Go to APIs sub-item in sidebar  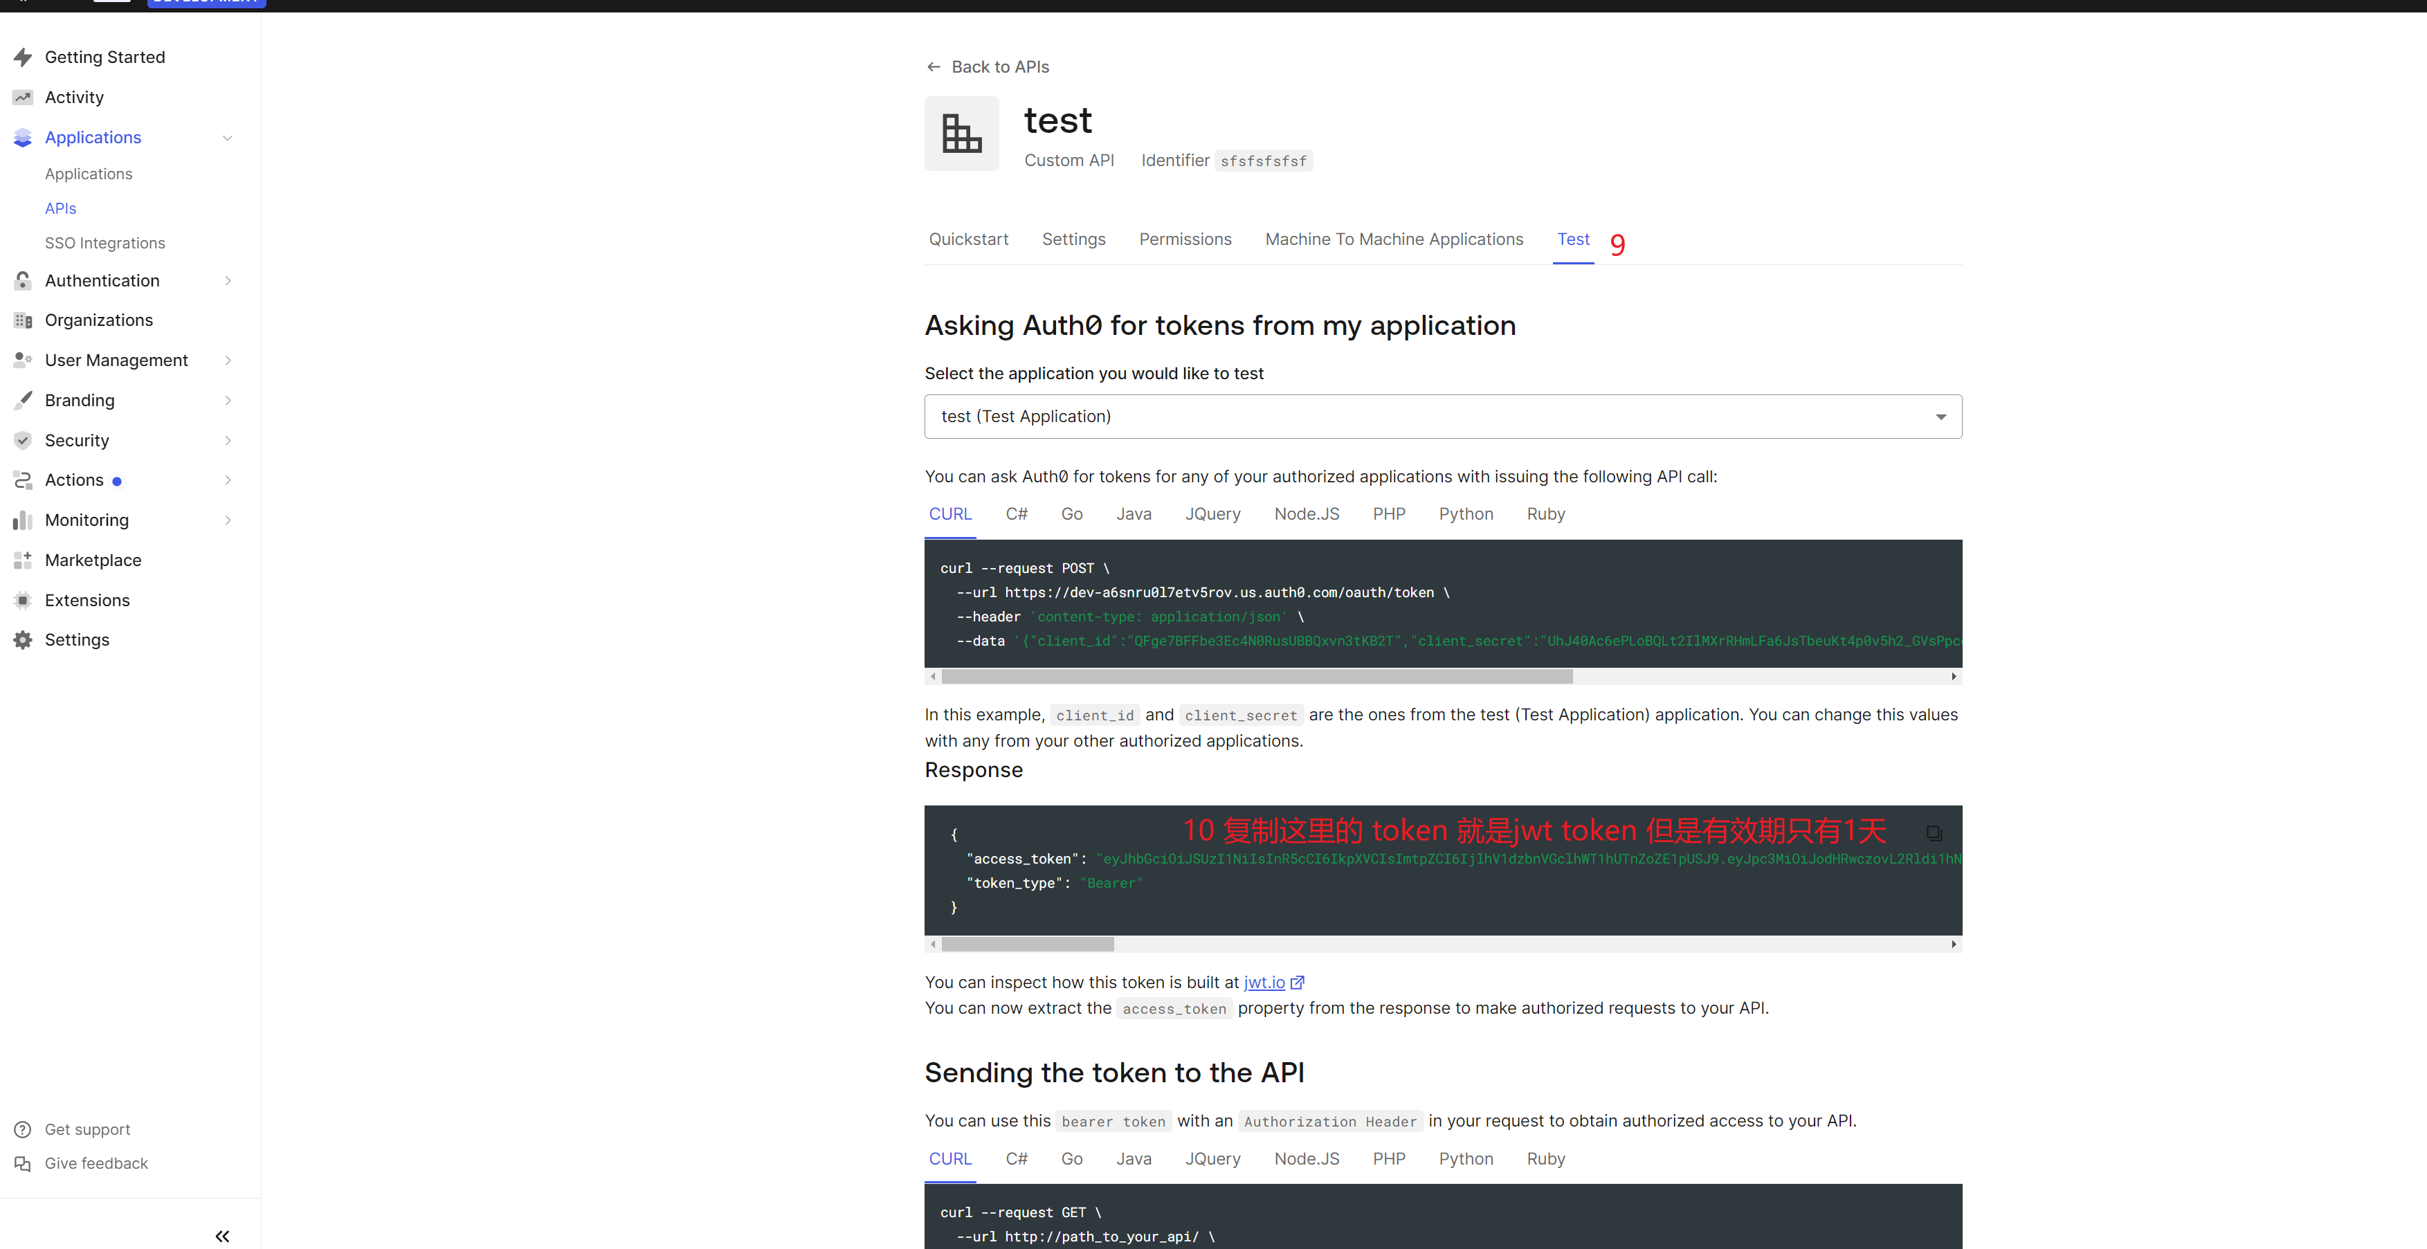tap(60, 208)
